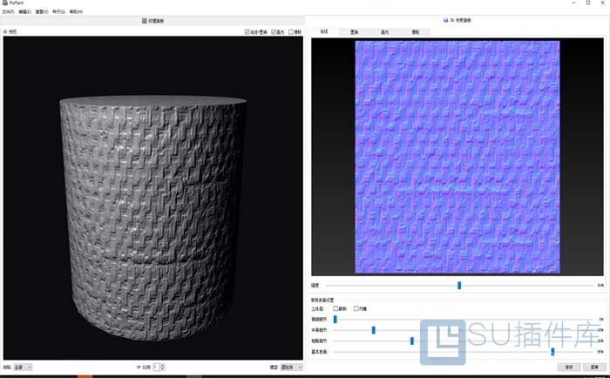Click the 强度 intensity slider handle
Image resolution: width=610 pixels, height=378 pixels.
point(459,285)
